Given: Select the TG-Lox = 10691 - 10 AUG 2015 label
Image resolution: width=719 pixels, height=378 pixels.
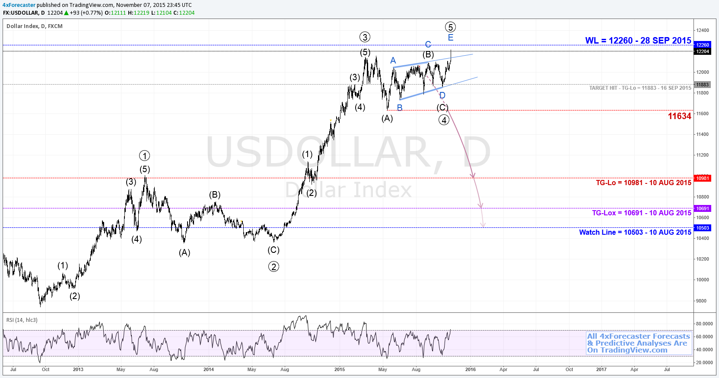Looking at the screenshot, I should point(642,213).
